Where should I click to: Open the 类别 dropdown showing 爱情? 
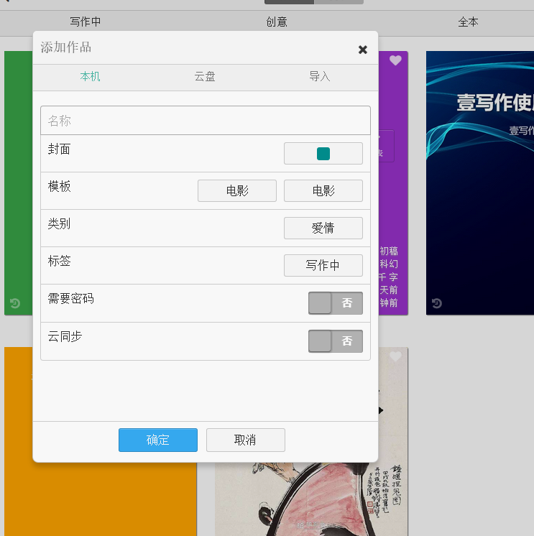[x=323, y=228]
